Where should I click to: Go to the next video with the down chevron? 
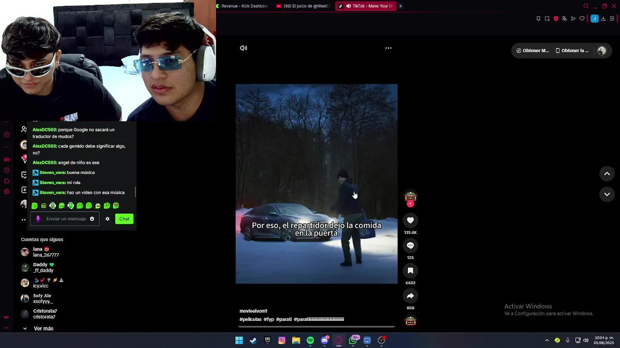click(x=607, y=194)
